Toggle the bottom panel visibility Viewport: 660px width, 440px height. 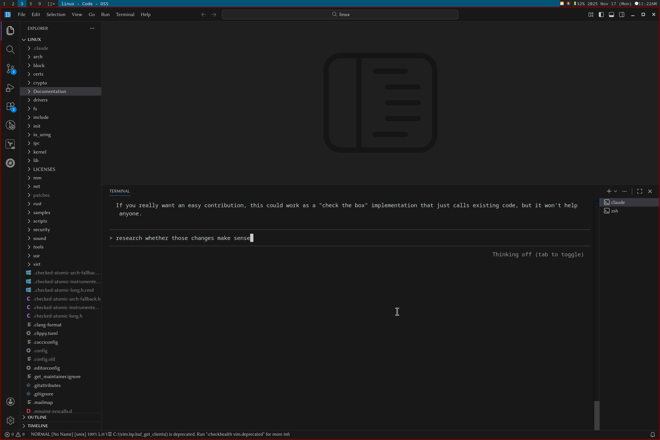coord(611,14)
